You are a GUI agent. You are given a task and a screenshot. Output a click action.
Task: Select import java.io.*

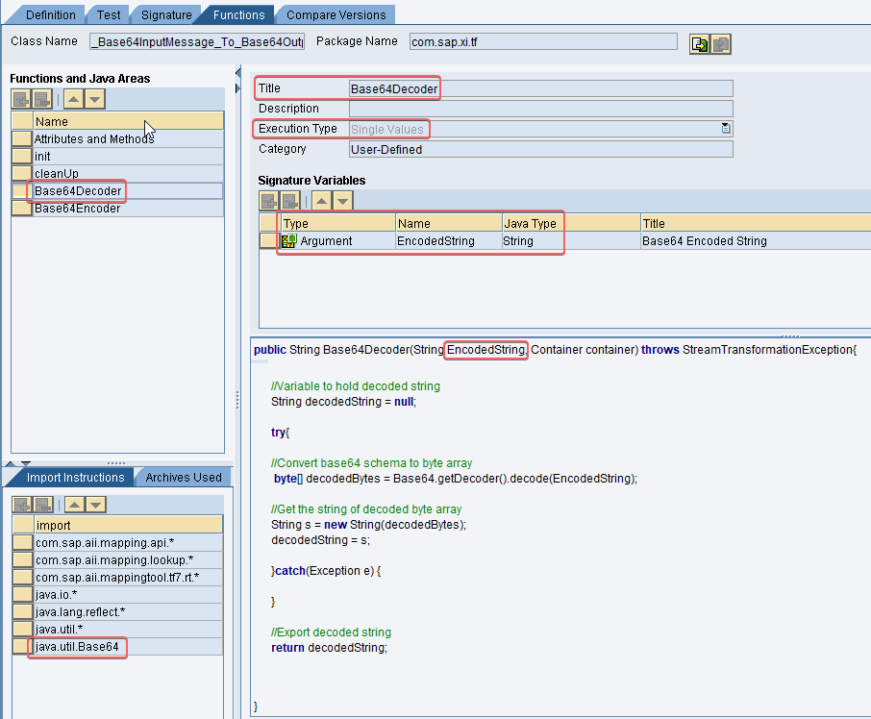coord(128,595)
